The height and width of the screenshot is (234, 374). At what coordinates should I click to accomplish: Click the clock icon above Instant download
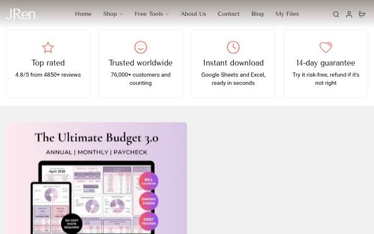[233, 47]
